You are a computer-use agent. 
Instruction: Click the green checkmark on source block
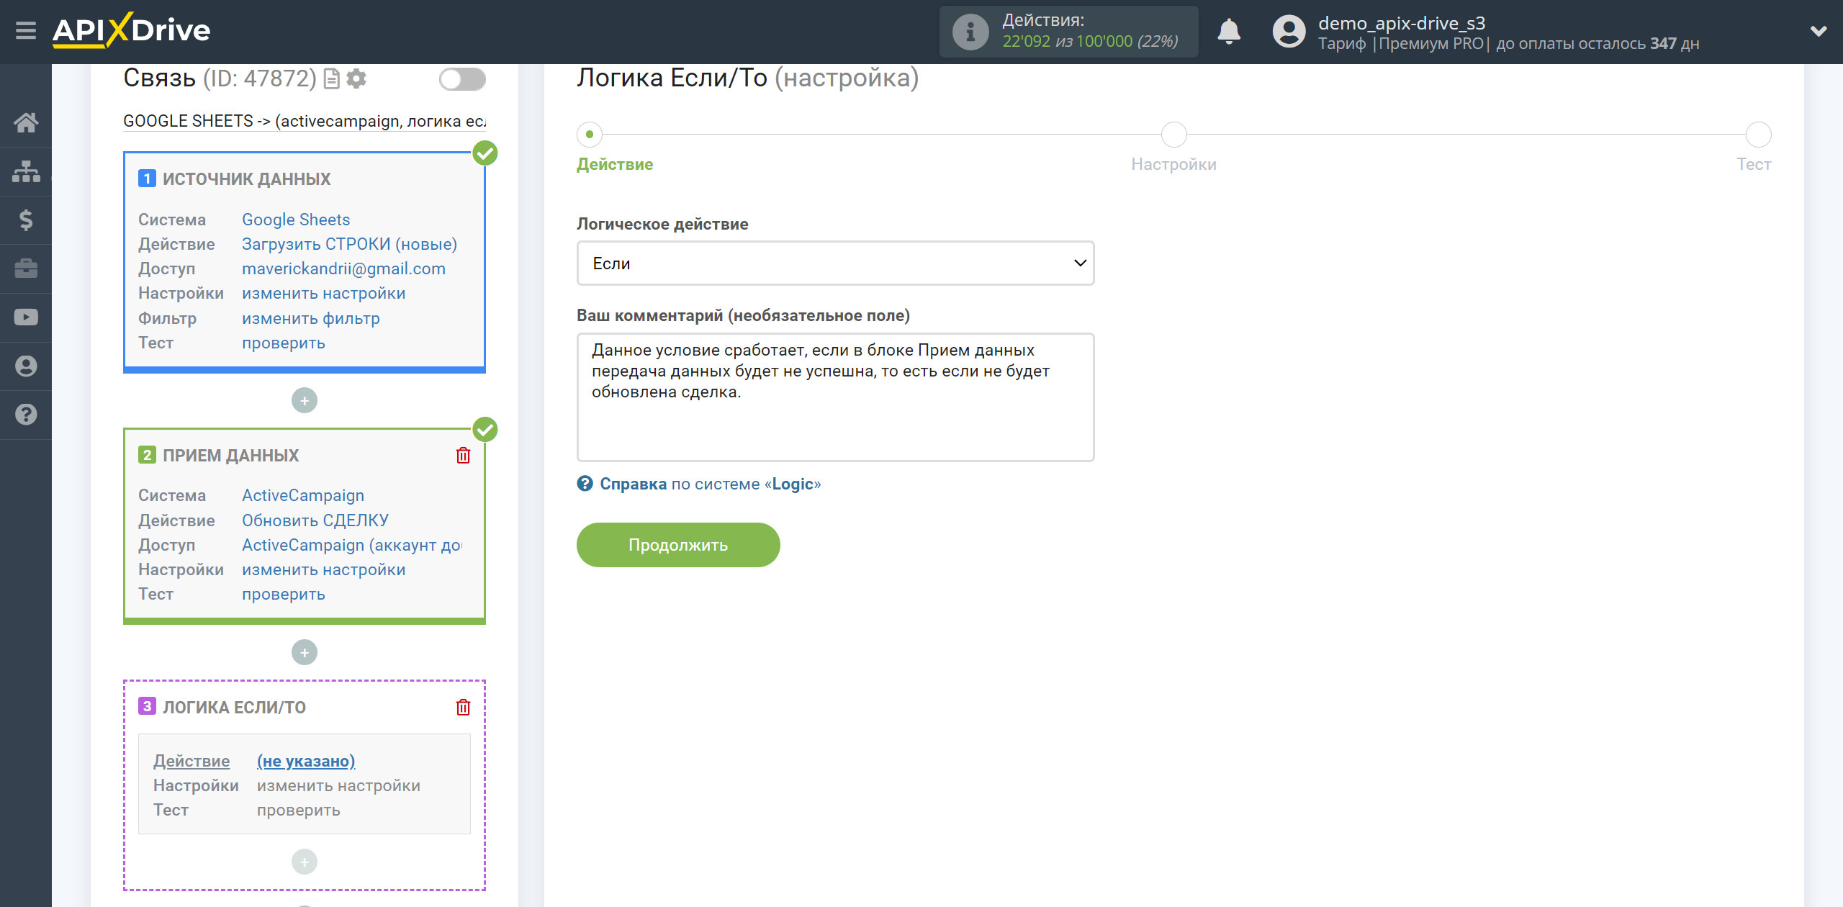[485, 153]
